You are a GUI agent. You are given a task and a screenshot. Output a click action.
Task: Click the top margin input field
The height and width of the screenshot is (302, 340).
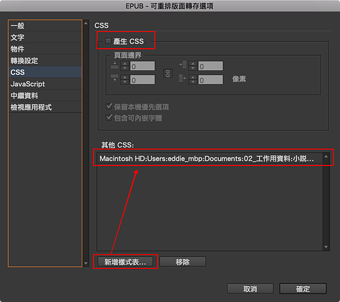[x=142, y=66]
